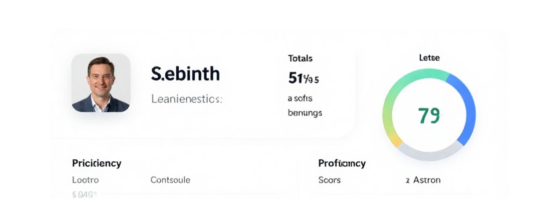Click the Letse chart title

[429, 58]
